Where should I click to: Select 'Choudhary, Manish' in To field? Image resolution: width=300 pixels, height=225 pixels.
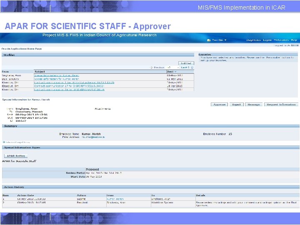tap(29, 112)
